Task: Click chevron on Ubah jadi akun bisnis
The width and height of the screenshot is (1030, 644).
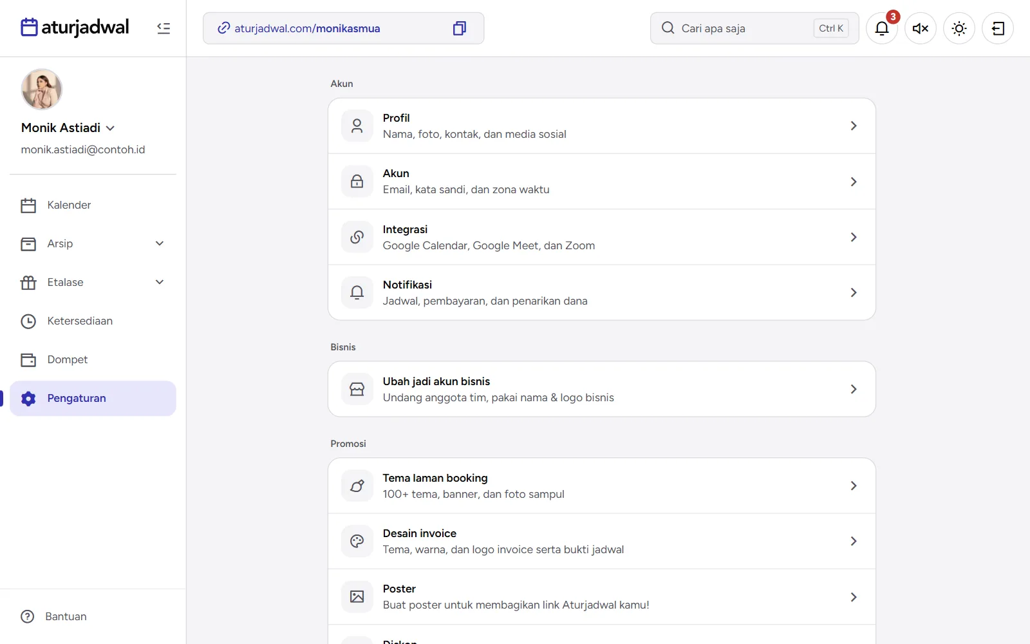Action: pyautogui.click(x=854, y=389)
